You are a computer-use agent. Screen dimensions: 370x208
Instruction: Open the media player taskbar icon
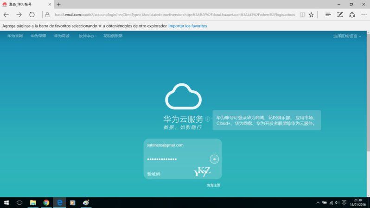(72, 202)
